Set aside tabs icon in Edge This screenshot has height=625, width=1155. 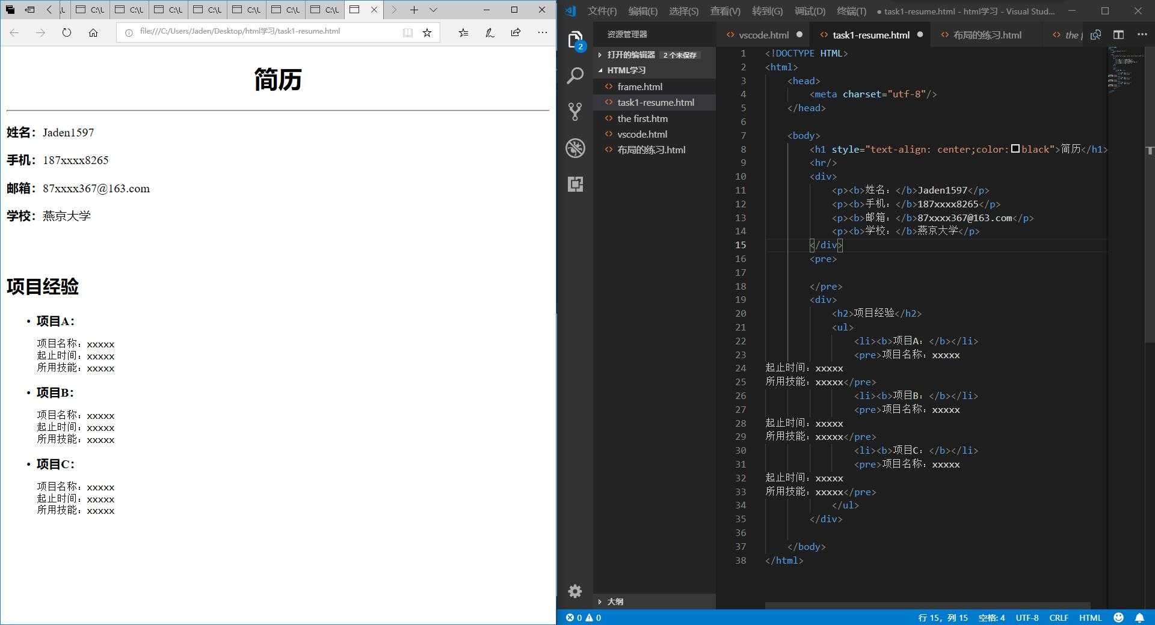(29, 10)
